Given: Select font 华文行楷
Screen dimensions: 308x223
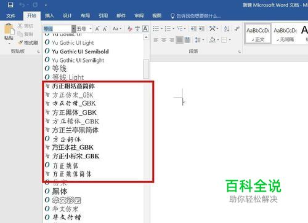Looking at the screenshot, I should tap(94, 217).
